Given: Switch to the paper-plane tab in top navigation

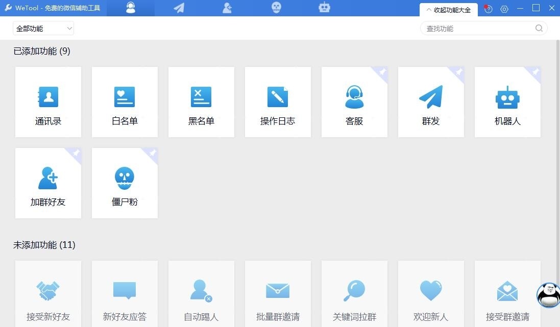Looking at the screenshot, I should click(x=178, y=8).
